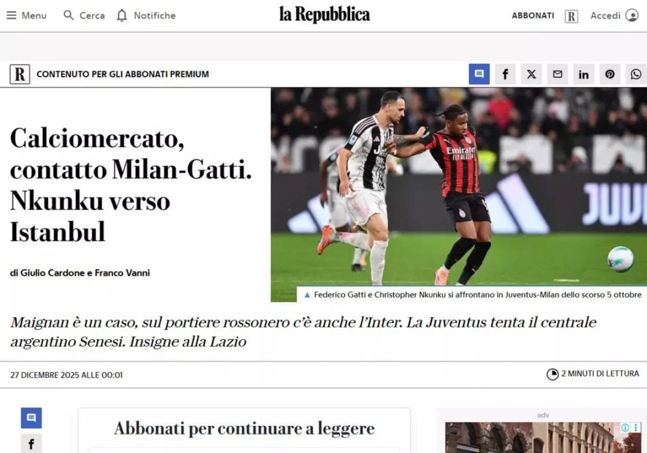This screenshot has height=453, width=647.
Task: Open author Franco Vanni's page
Action: (122, 273)
